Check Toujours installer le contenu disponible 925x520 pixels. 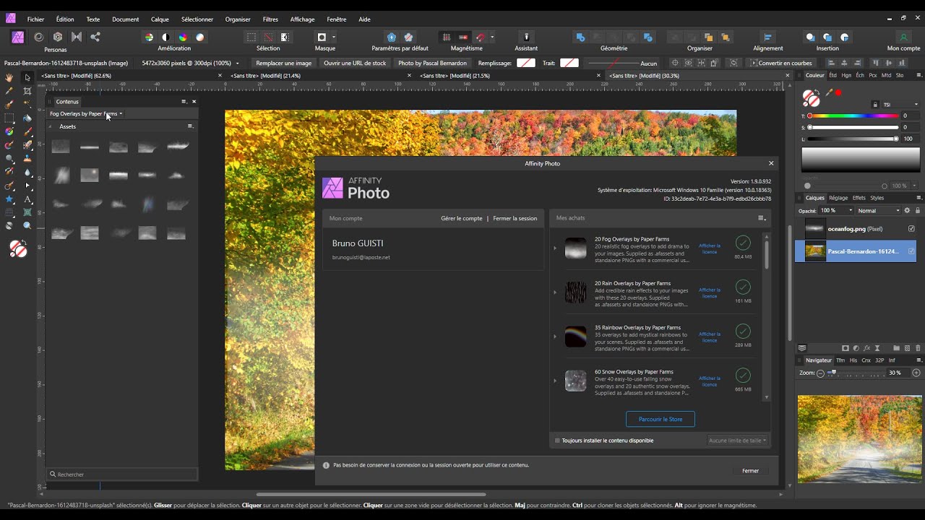pos(557,441)
